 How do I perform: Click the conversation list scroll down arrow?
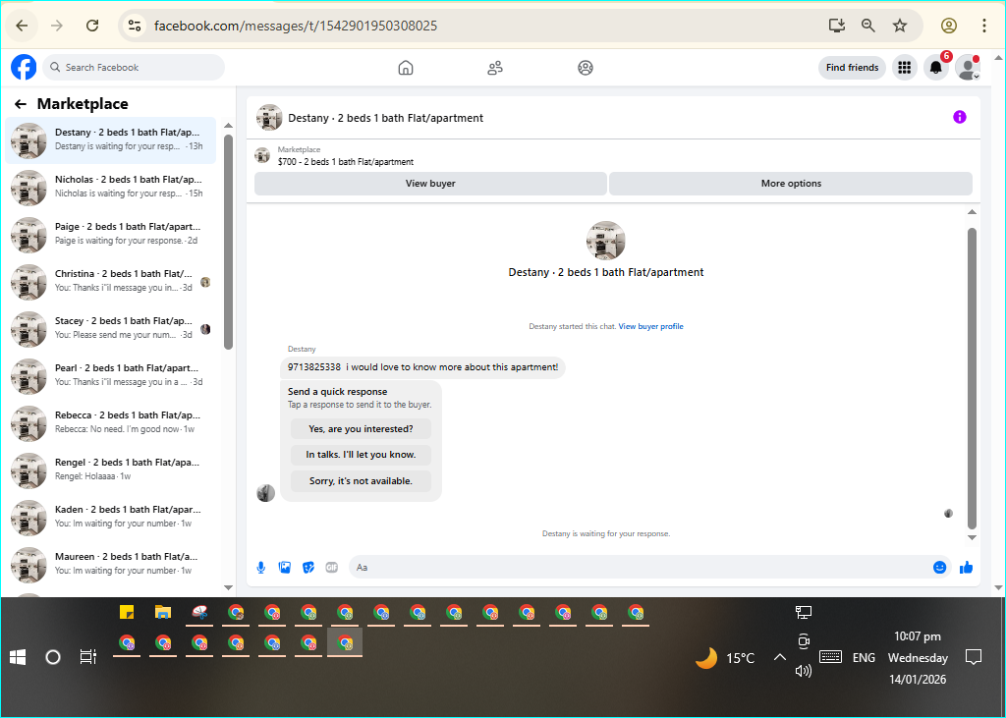point(228,587)
